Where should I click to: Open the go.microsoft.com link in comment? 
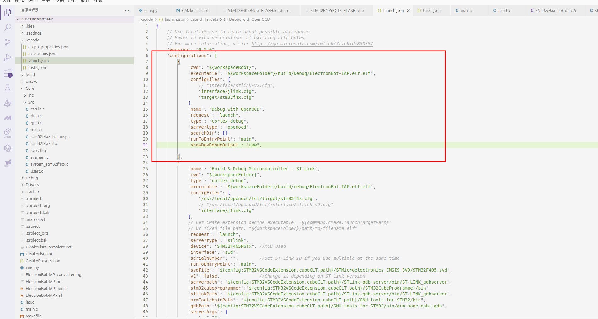click(x=312, y=44)
